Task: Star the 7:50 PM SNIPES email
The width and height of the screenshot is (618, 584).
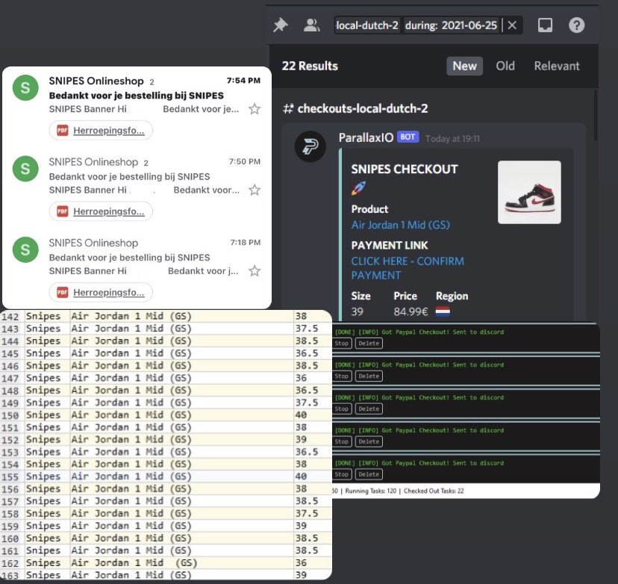Action: pyautogui.click(x=255, y=190)
